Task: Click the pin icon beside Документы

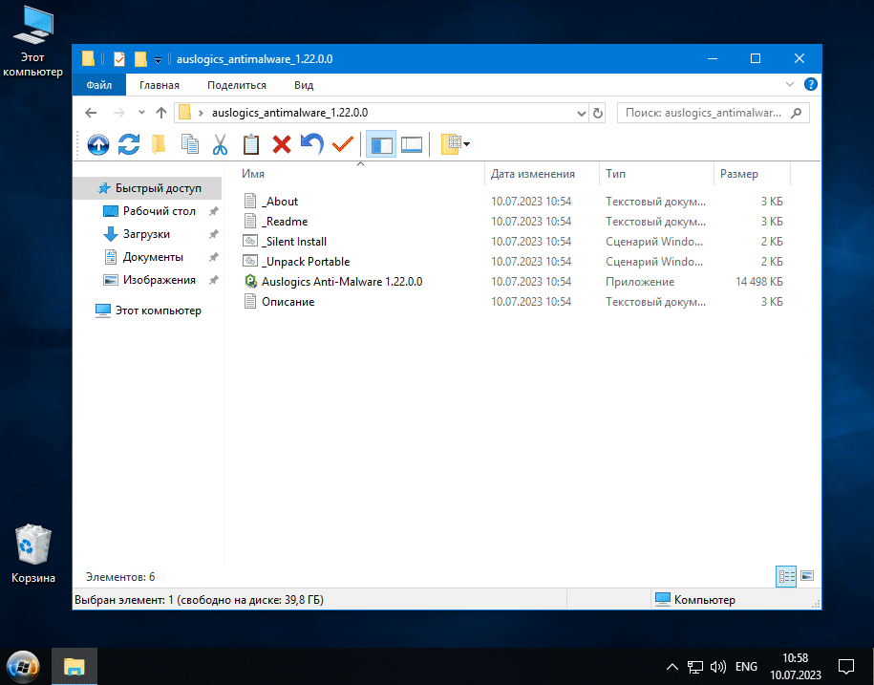Action: 213,258
